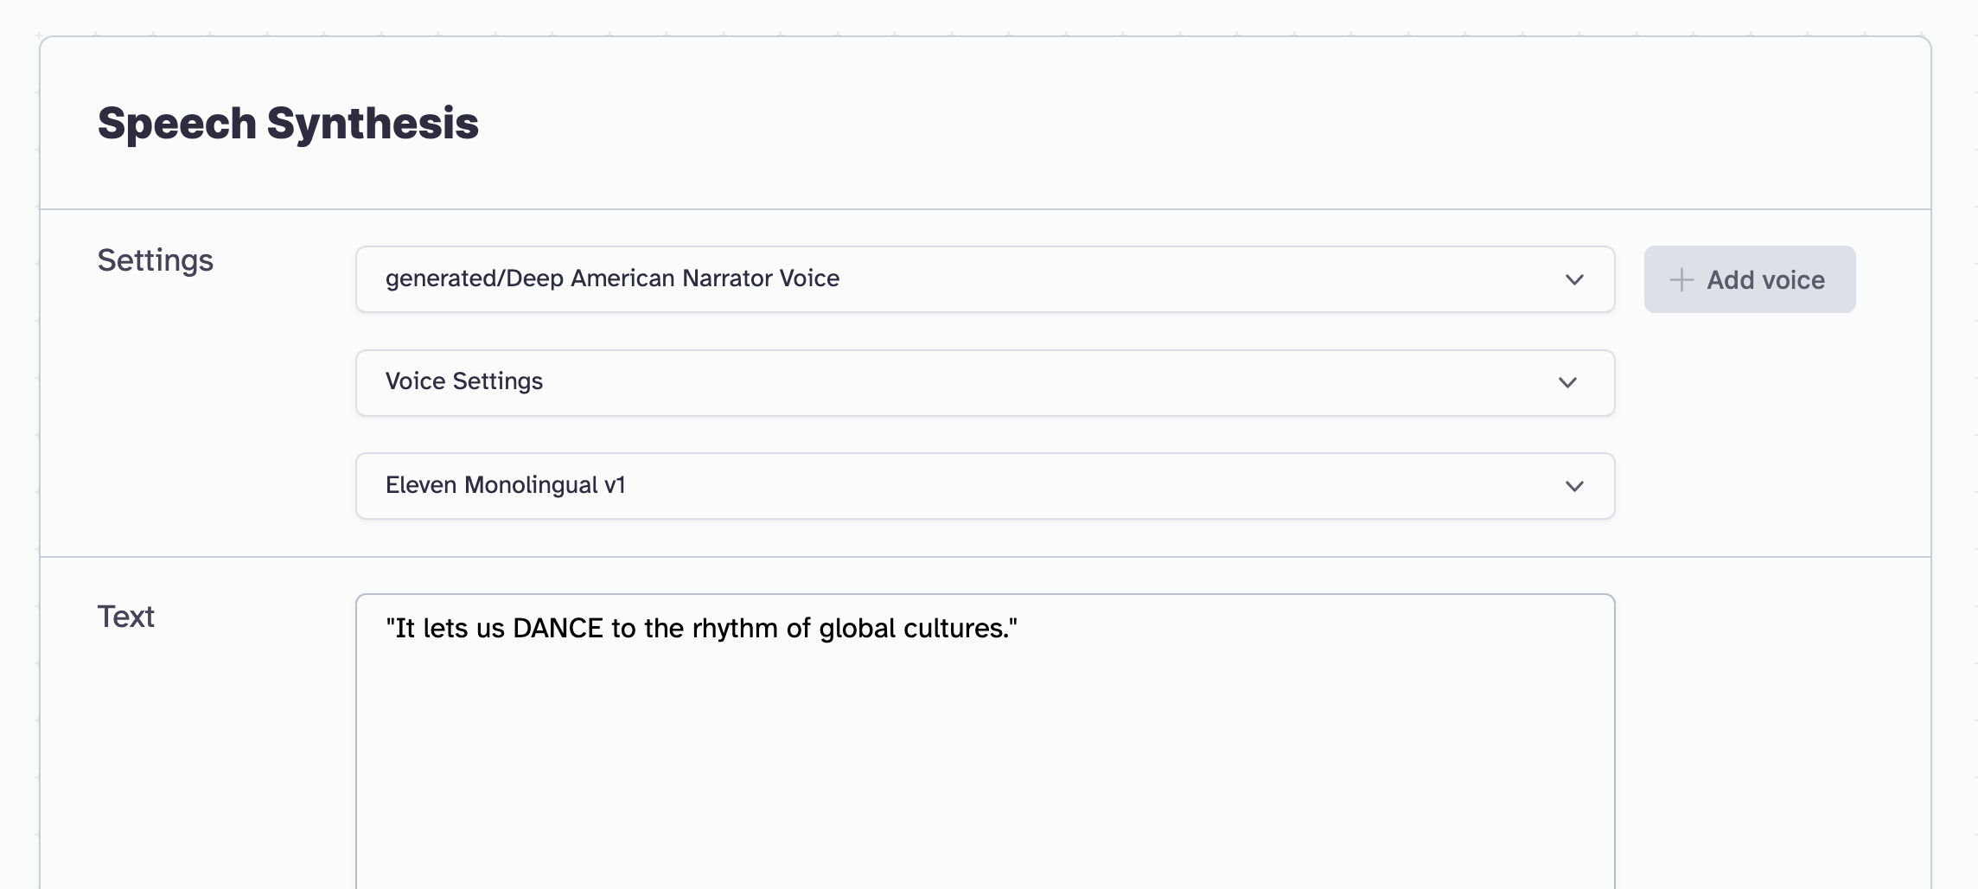Open the Eleven Monolingual v1 model dropdown
The width and height of the screenshot is (1978, 889).
point(985,486)
